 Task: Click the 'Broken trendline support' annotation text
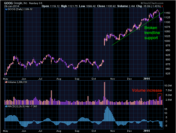pos(152,33)
